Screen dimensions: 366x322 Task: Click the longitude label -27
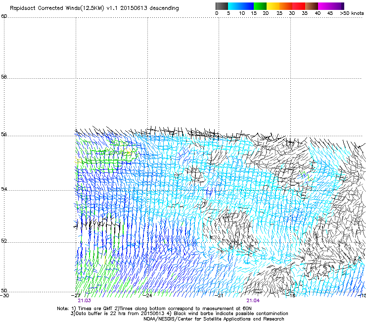coord(76,295)
